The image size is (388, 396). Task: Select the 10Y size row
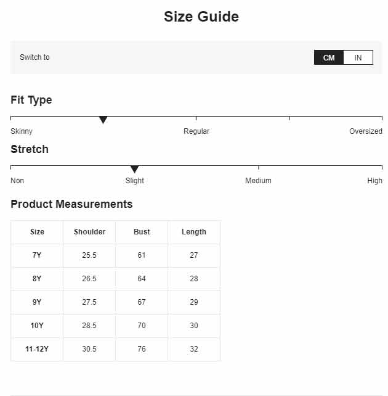tap(116, 326)
